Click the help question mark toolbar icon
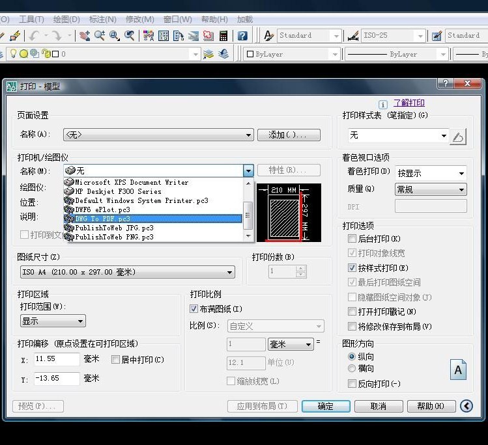This screenshot has width=488, height=445. 242,36
